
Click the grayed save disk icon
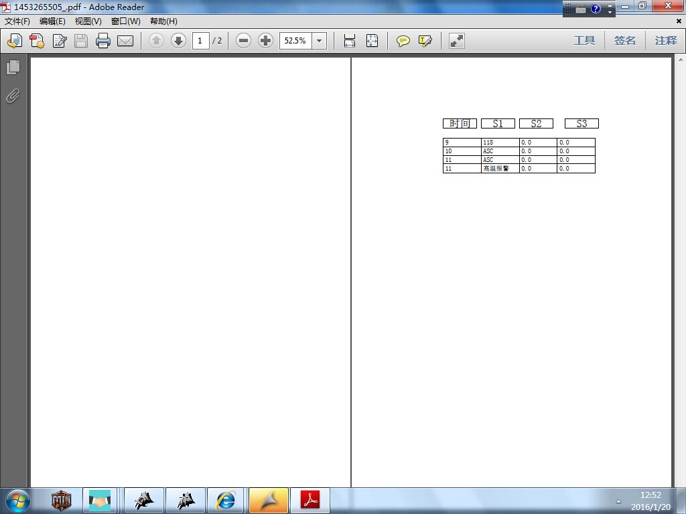[81, 41]
